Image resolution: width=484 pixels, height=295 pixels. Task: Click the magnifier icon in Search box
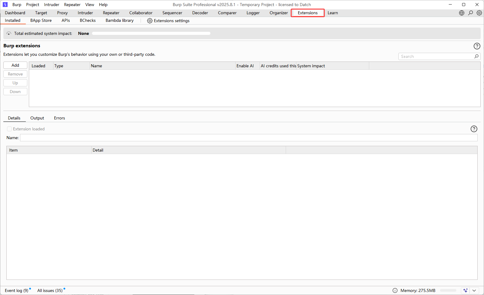[x=476, y=56]
